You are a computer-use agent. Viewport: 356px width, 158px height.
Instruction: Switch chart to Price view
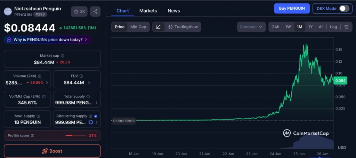tap(120, 27)
